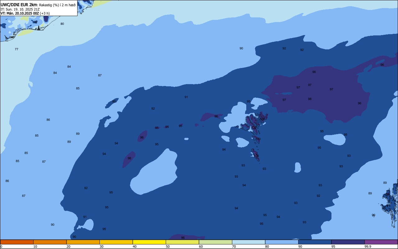
Task: Select the 20–30 legend color block
Action: [x=83, y=242]
